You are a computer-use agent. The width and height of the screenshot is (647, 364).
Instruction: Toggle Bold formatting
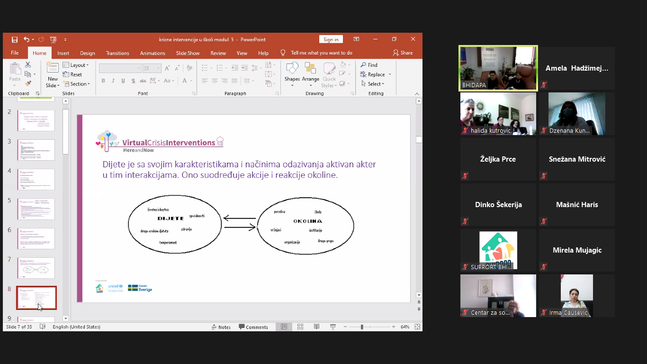(103, 81)
